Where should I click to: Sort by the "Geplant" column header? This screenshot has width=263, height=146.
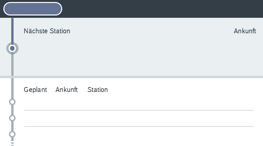click(x=35, y=90)
